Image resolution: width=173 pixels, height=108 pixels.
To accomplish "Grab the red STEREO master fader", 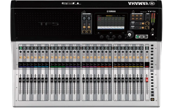I will pyautogui.click(x=147, y=80).
